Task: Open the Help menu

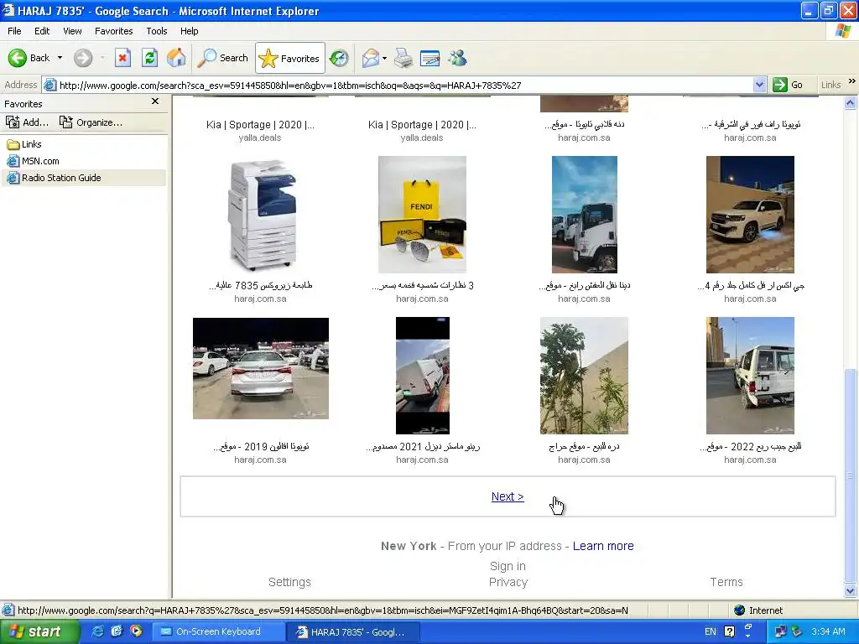Action: pyautogui.click(x=189, y=31)
